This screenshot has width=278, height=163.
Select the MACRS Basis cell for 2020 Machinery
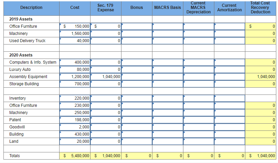tap(168, 113)
